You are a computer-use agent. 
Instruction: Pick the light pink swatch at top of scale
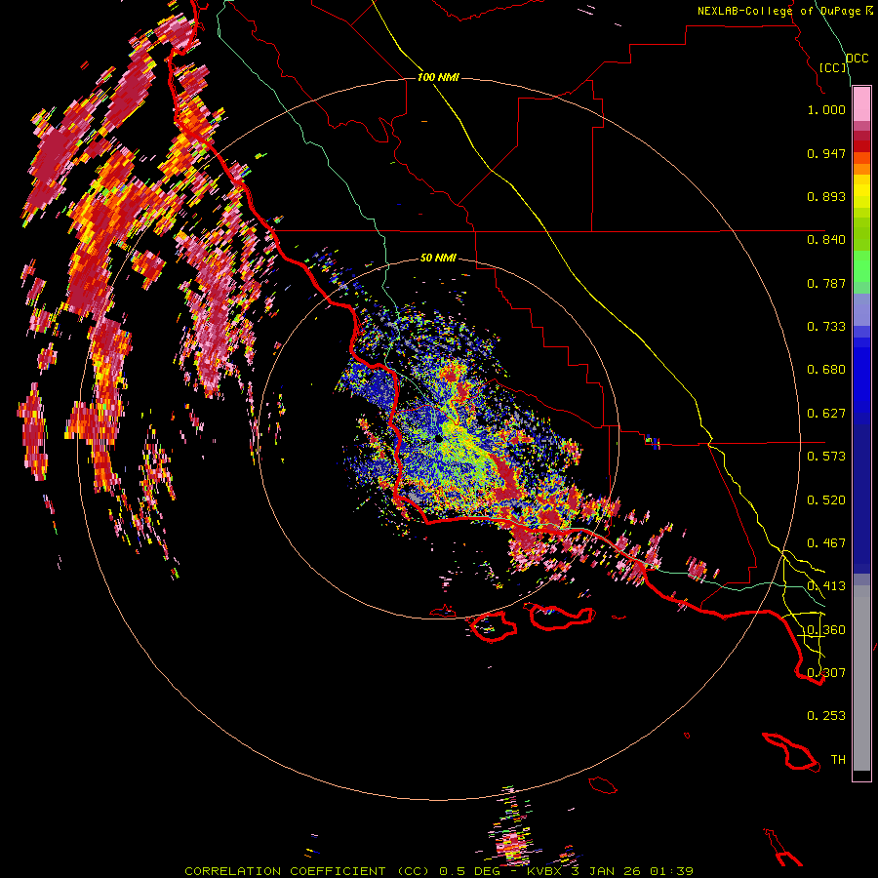861,104
